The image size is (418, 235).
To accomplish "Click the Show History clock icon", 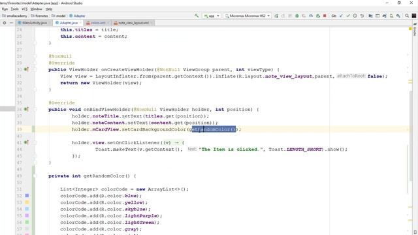I will (355, 16).
